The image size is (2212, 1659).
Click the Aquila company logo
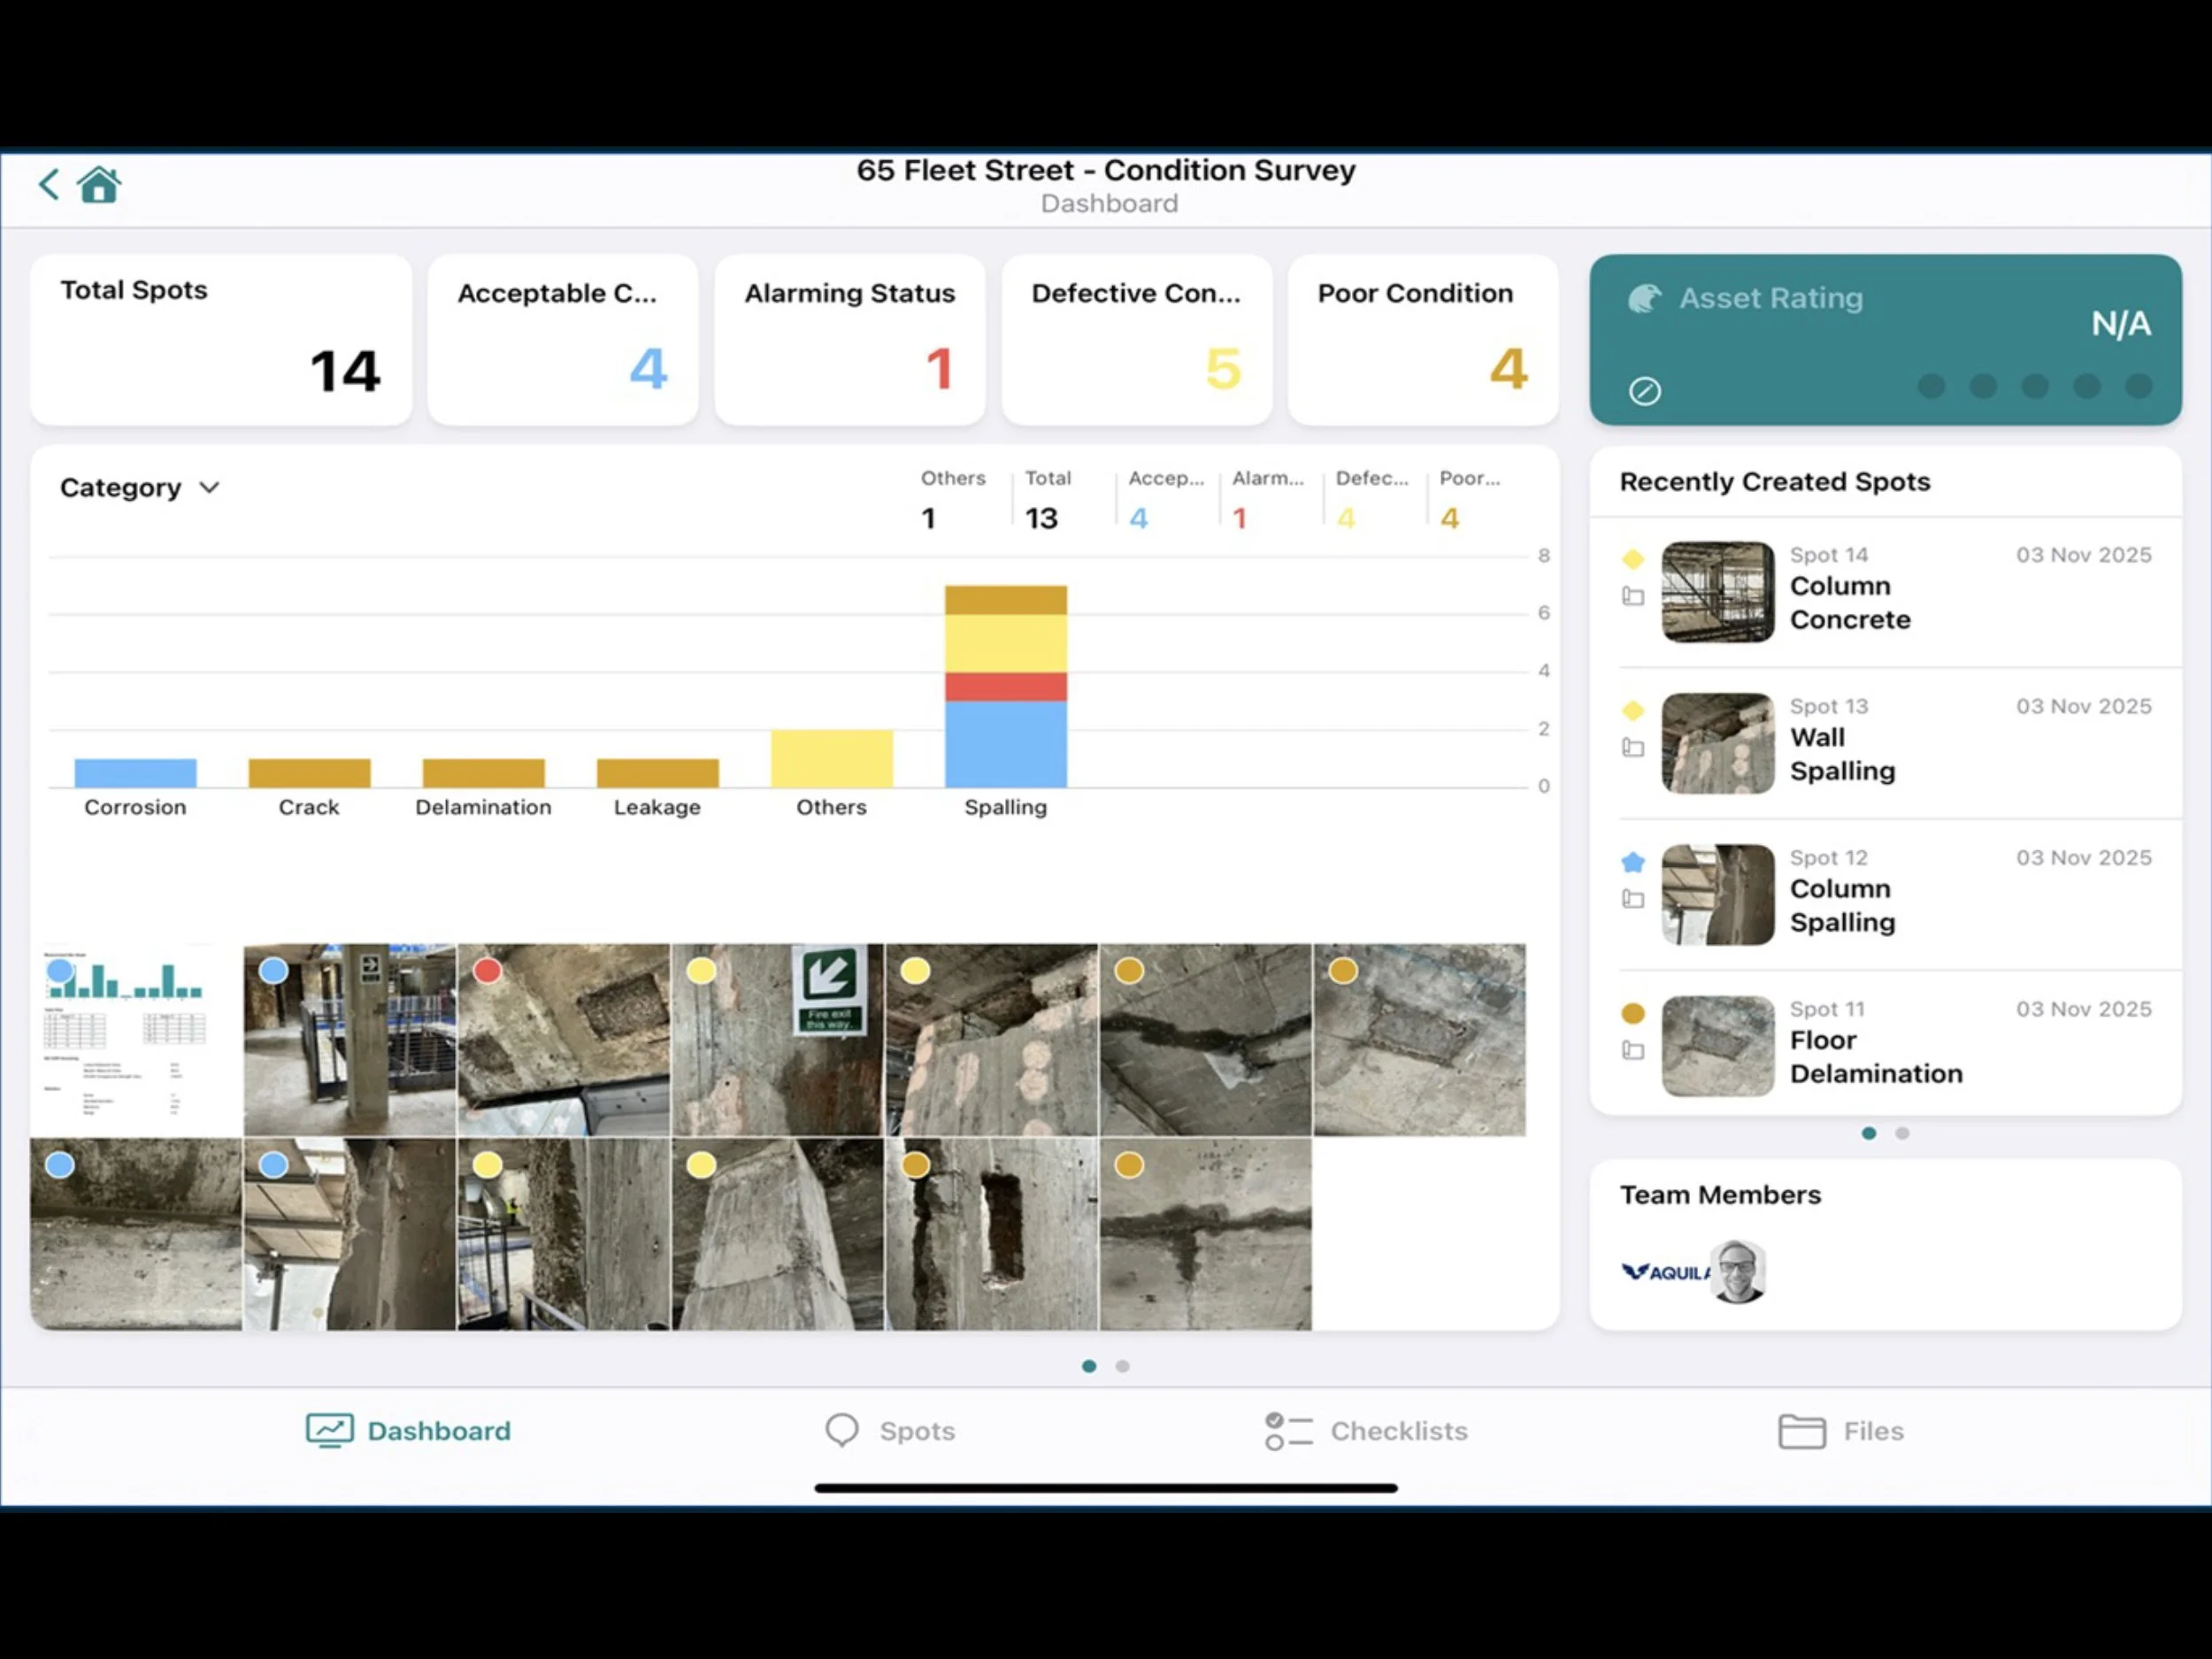(1663, 1272)
